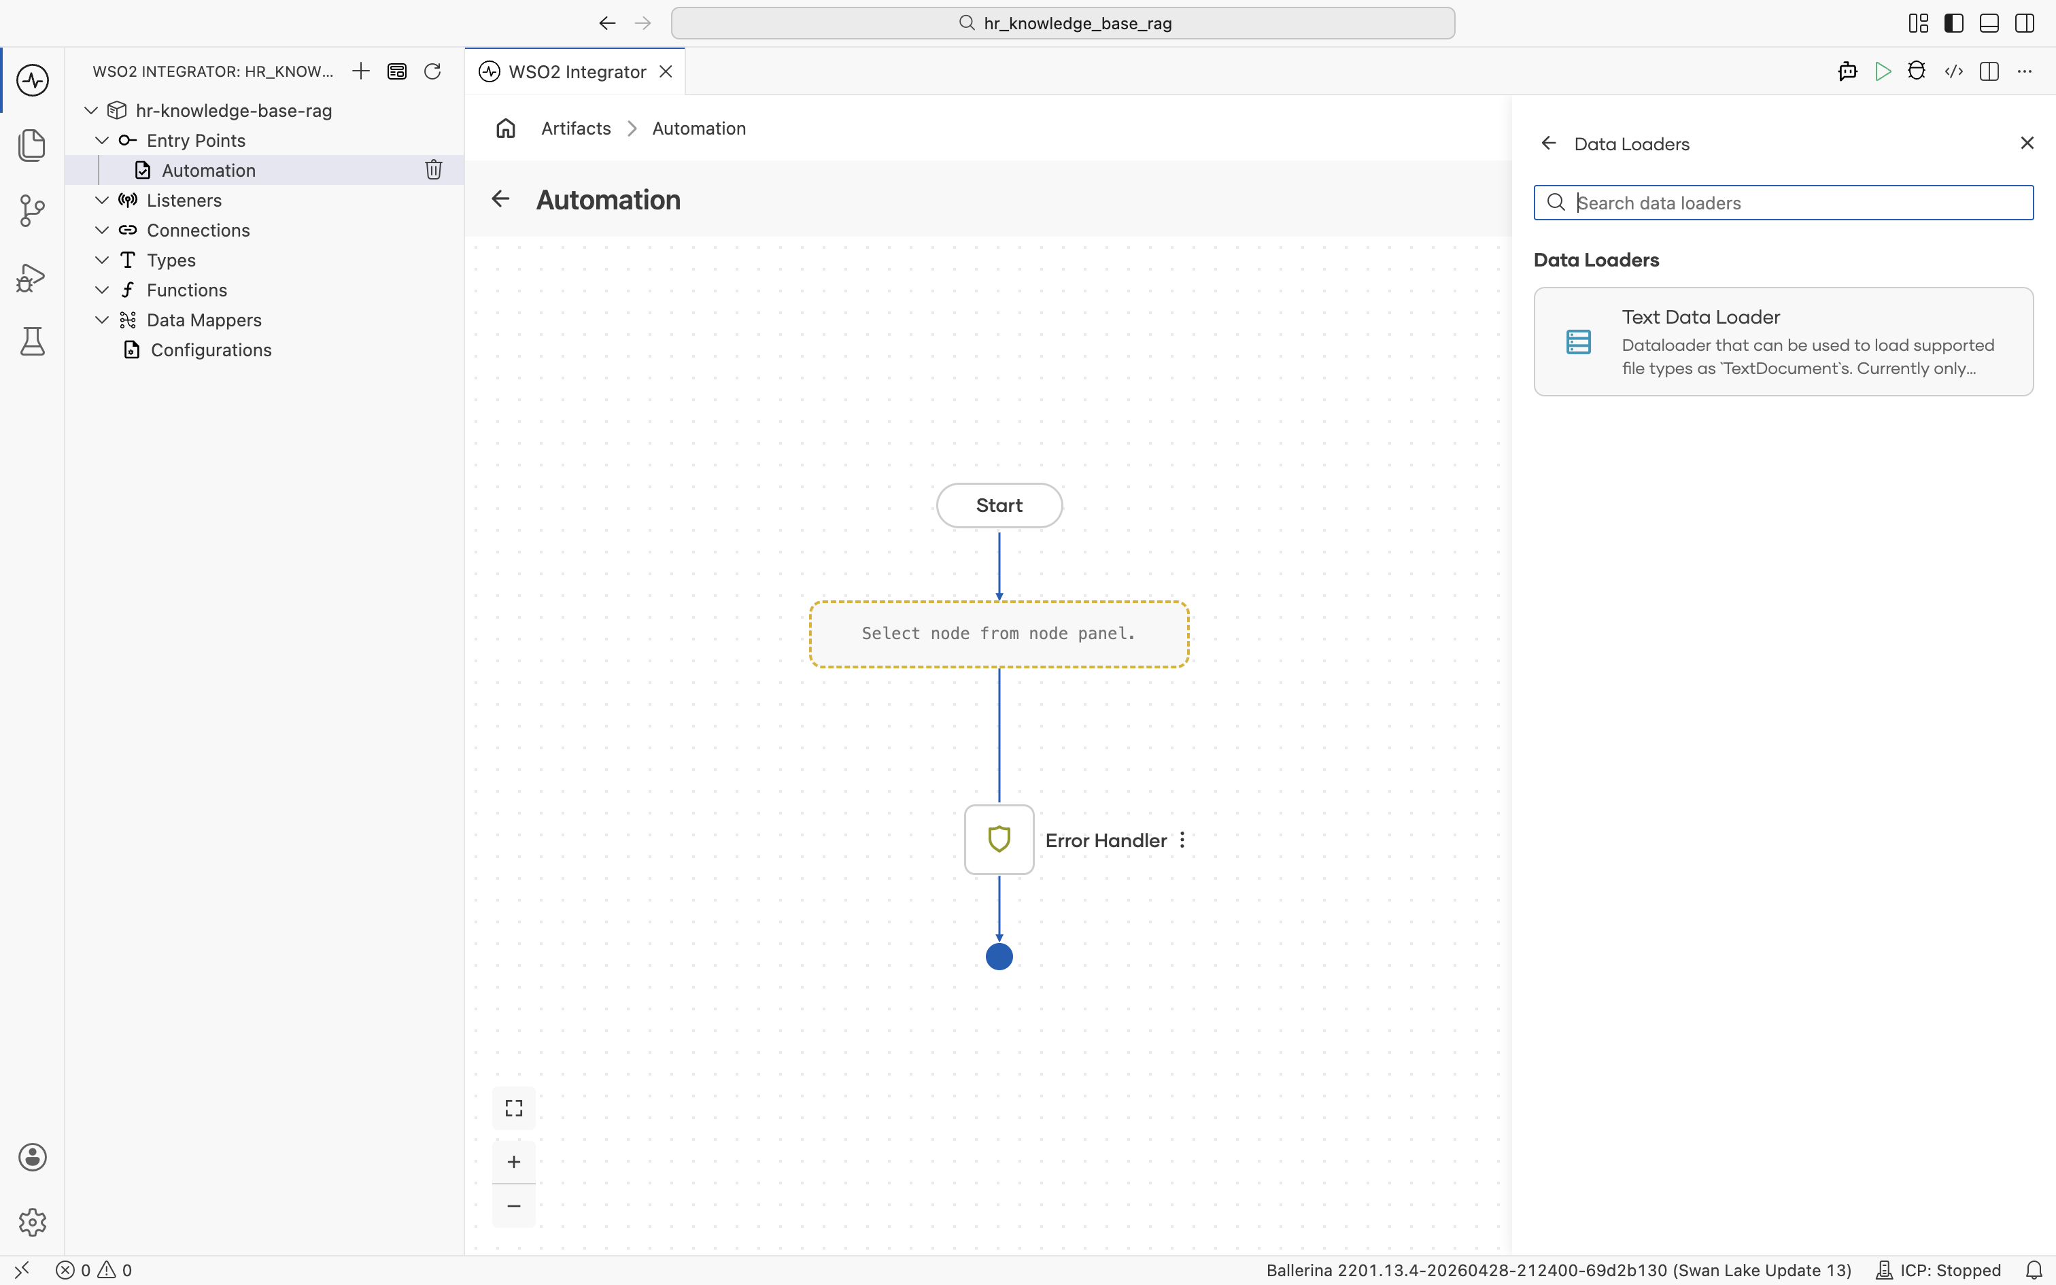Screen dimensions: 2056x1285
Task: Select the Automation entry point item
Action: point(264,170)
